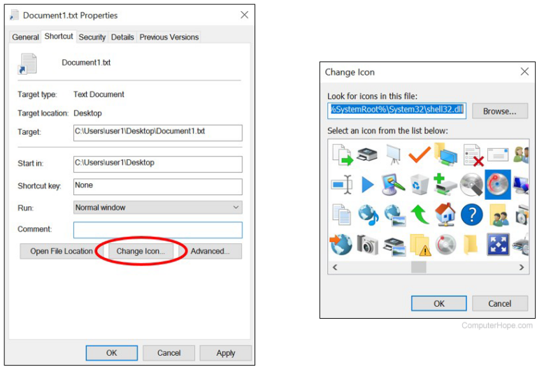
Task: Pick the drive with green plus icon
Action: pyautogui.click(x=445, y=184)
